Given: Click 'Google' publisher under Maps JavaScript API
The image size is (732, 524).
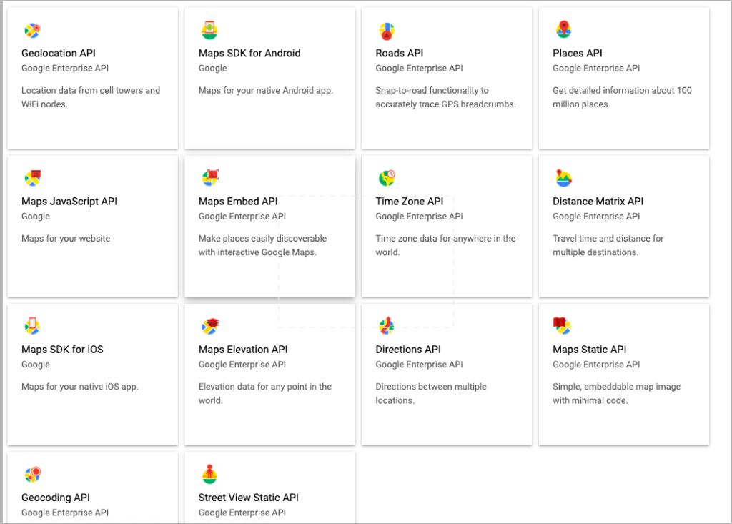Looking at the screenshot, I should tap(36, 216).
